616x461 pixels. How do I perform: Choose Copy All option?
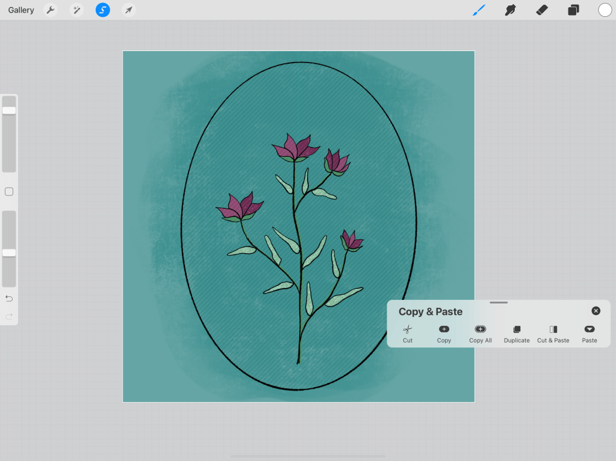click(481, 334)
